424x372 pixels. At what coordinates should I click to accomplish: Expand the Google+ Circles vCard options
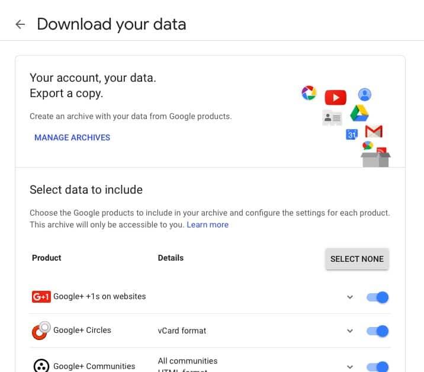(x=350, y=331)
